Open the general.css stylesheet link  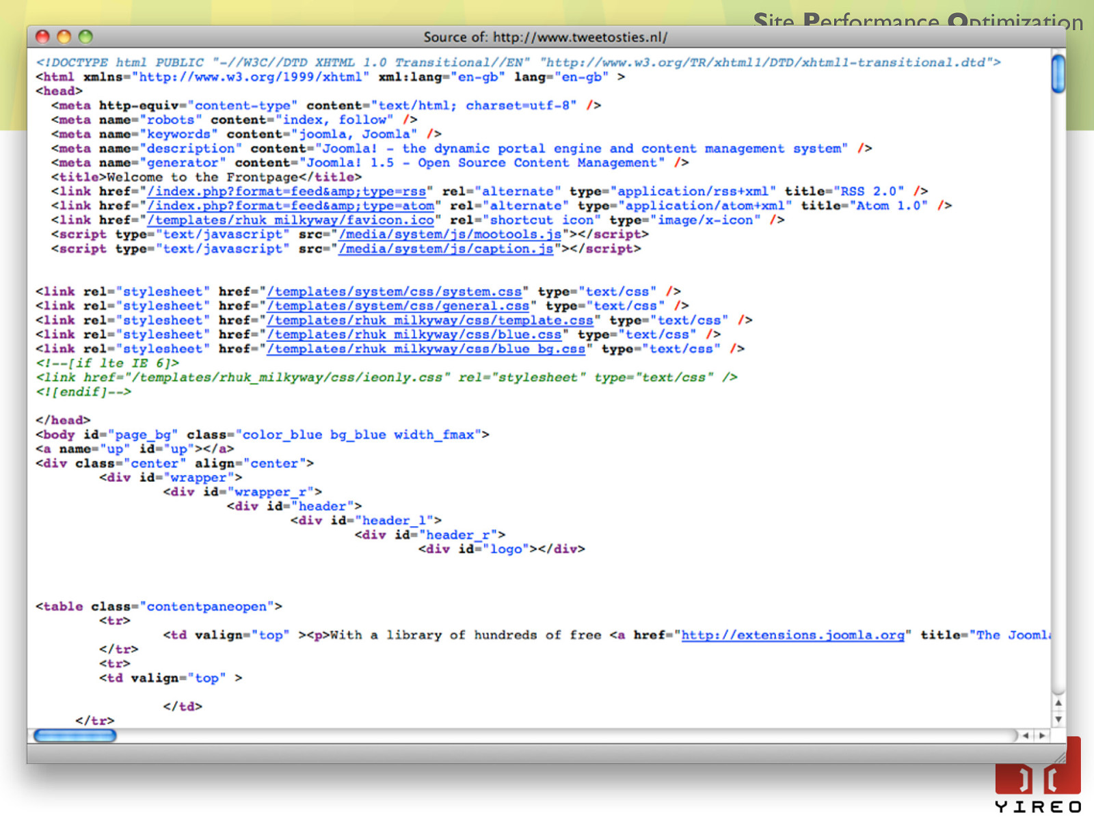[399, 306]
